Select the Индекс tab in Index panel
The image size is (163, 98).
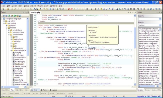click(x=141, y=90)
